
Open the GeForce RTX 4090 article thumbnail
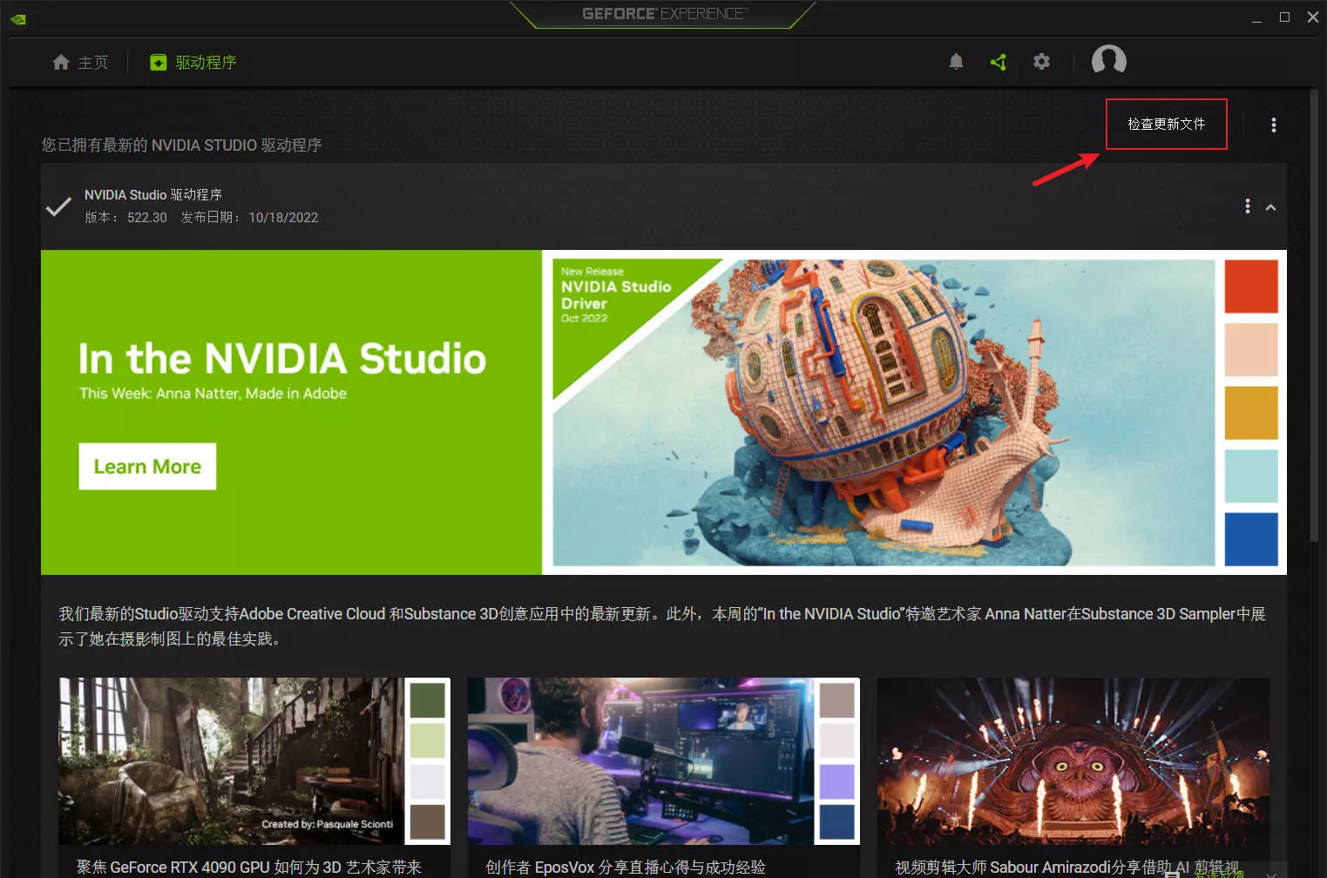232,761
